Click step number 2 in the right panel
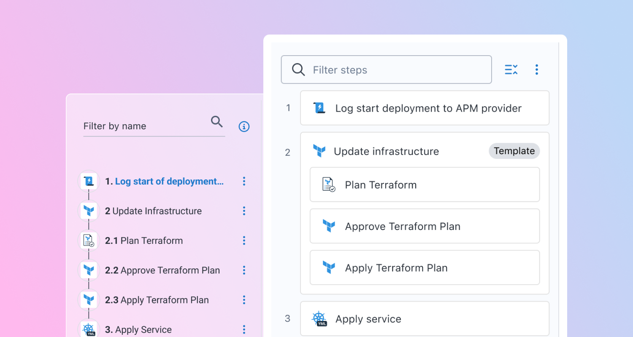 click(x=288, y=152)
